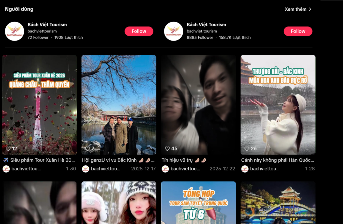Click heart icon showing 12 likes
Image resolution: width=343 pixels, height=224 pixels.
pos(8,149)
